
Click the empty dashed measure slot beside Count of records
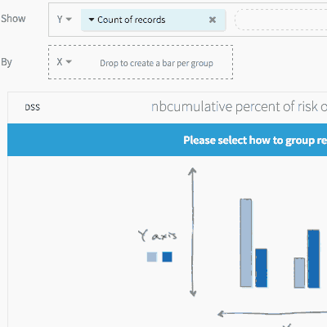(281, 20)
